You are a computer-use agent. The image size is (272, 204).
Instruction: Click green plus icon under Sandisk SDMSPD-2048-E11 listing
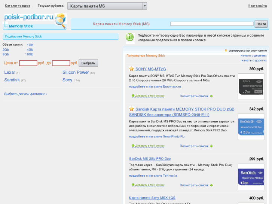133,146
